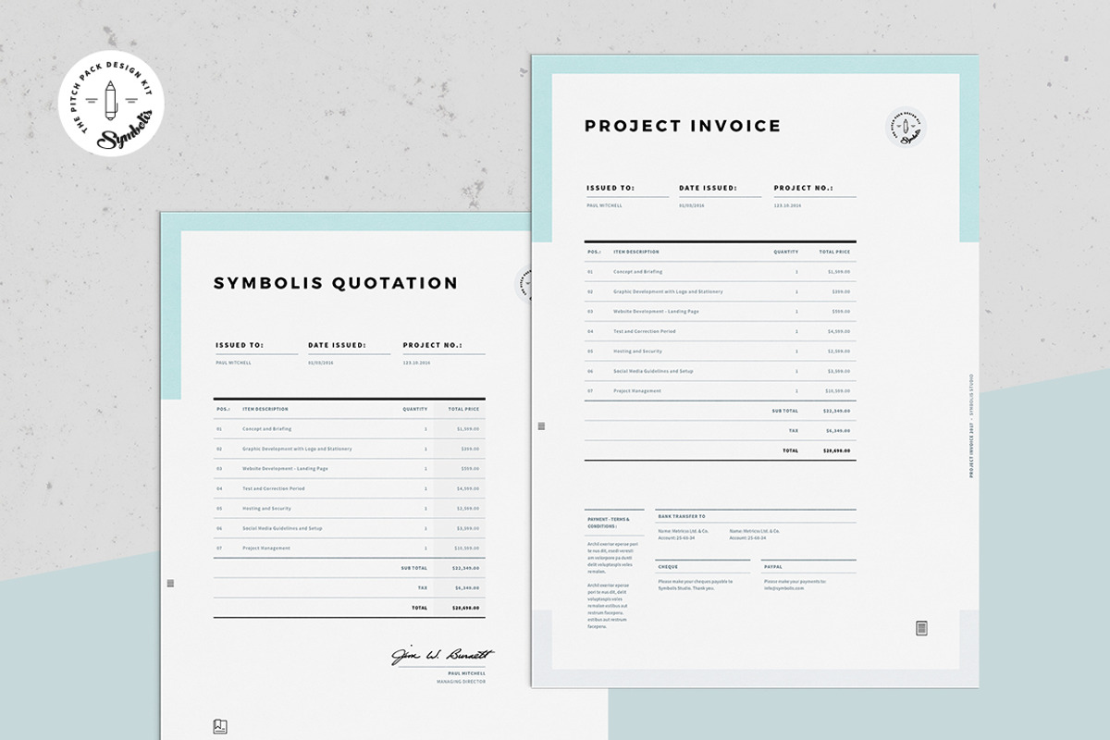1110x740 pixels.
Task: Click 'DATE ISSUED:' heading on the quotation
Action: point(337,345)
